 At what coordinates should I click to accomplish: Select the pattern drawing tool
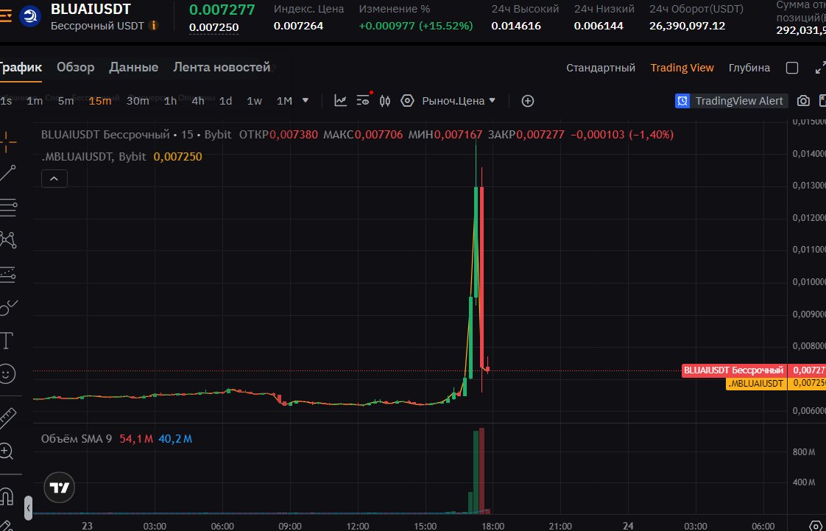8,240
